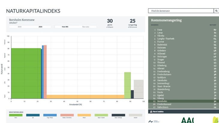Click the light green Byer / Grønt bar
219x123 pixels.
point(127,85)
